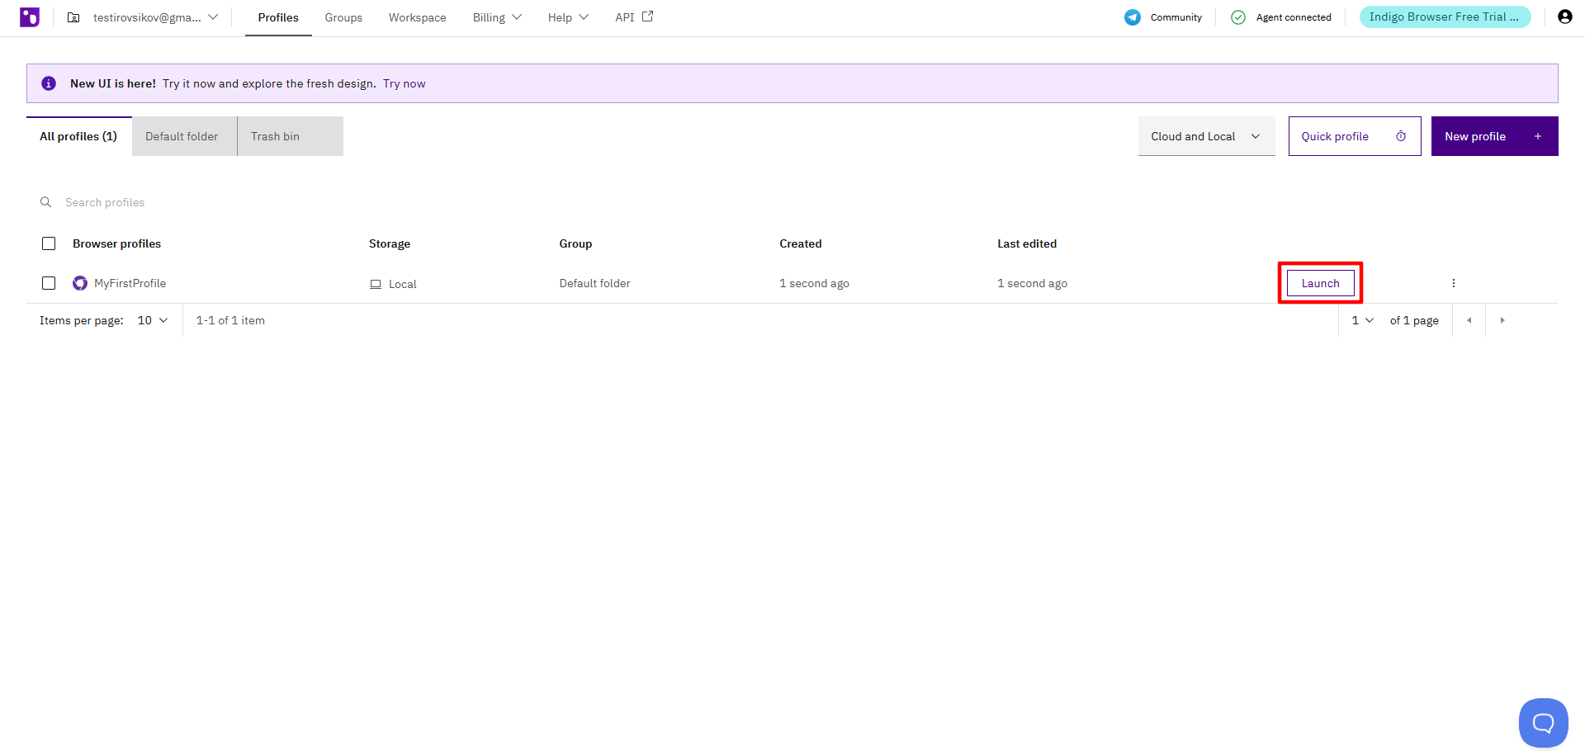
Task: Check the MyFirstProfile row checkbox
Action: pos(49,283)
